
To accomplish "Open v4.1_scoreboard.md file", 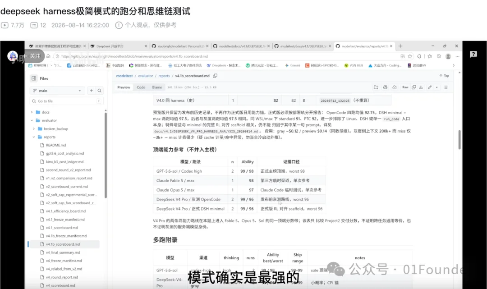I will pos(62,228).
